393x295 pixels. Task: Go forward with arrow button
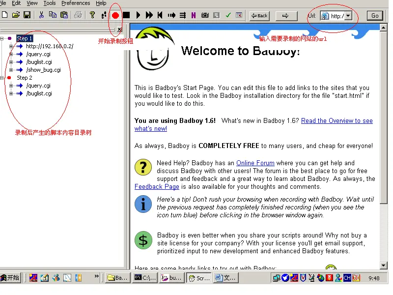pos(286,16)
